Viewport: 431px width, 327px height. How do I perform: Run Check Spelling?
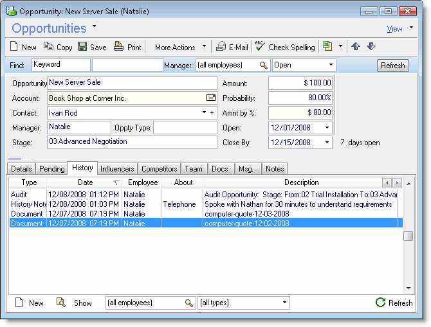point(260,47)
